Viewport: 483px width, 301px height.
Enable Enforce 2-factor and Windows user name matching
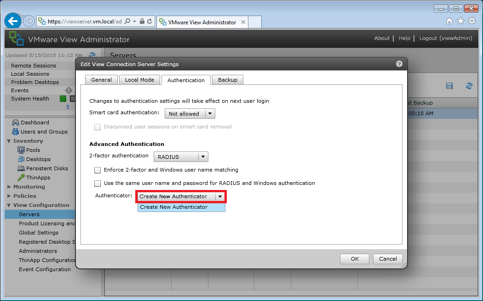click(x=97, y=170)
